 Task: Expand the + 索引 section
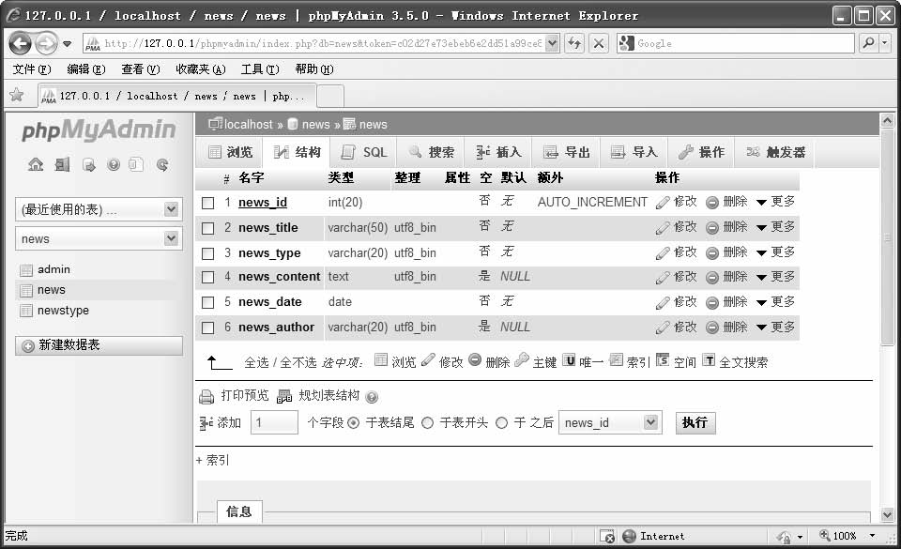[213, 460]
